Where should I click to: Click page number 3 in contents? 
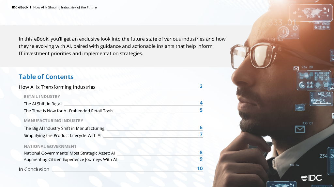pyautogui.click(x=201, y=86)
